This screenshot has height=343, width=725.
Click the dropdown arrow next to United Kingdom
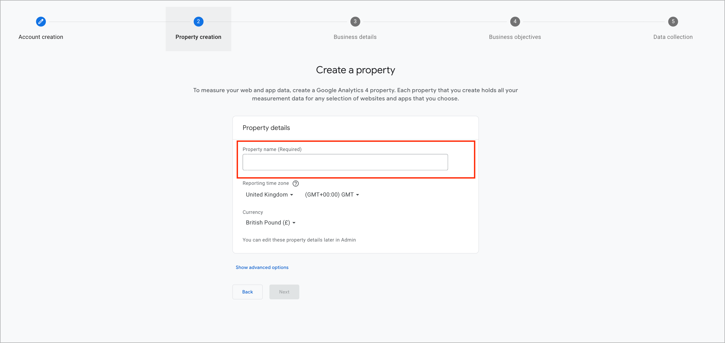292,195
